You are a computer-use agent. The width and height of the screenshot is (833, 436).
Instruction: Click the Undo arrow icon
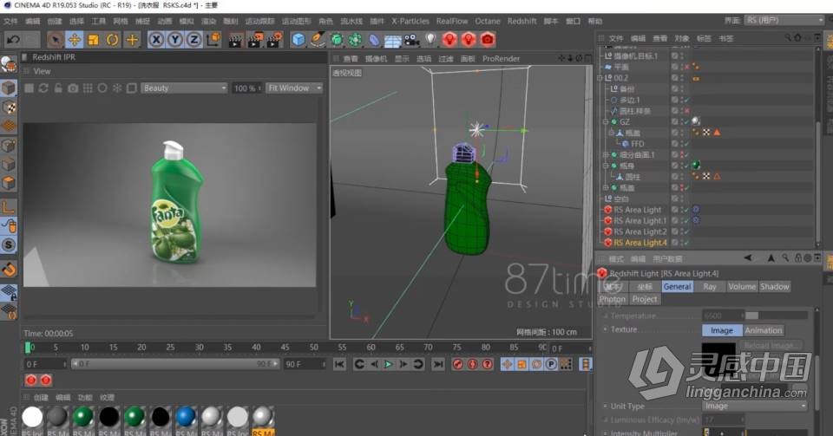click(x=13, y=39)
